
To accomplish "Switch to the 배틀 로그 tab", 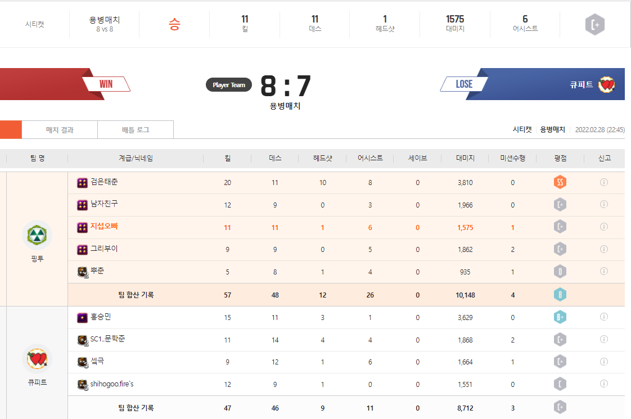I will tap(136, 130).
